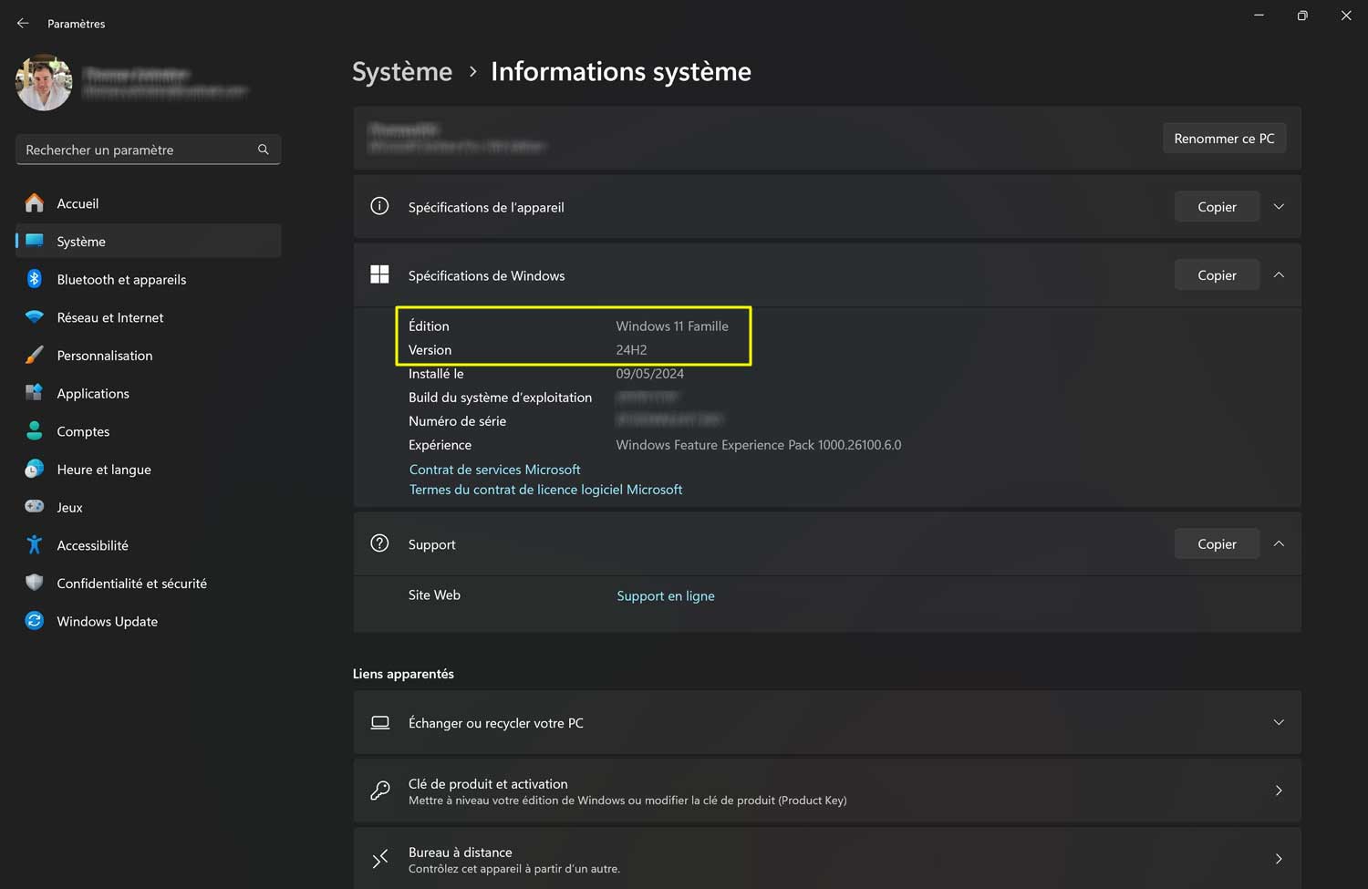1368x889 pixels.
Task: Open Contrat de services Microsoft link
Action: coord(494,470)
